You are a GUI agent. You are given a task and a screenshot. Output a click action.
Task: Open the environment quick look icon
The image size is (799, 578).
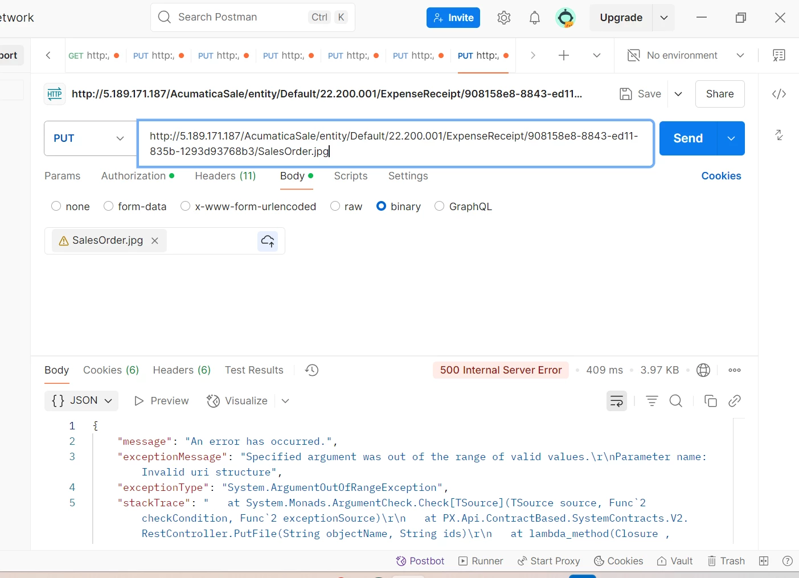[x=779, y=55]
